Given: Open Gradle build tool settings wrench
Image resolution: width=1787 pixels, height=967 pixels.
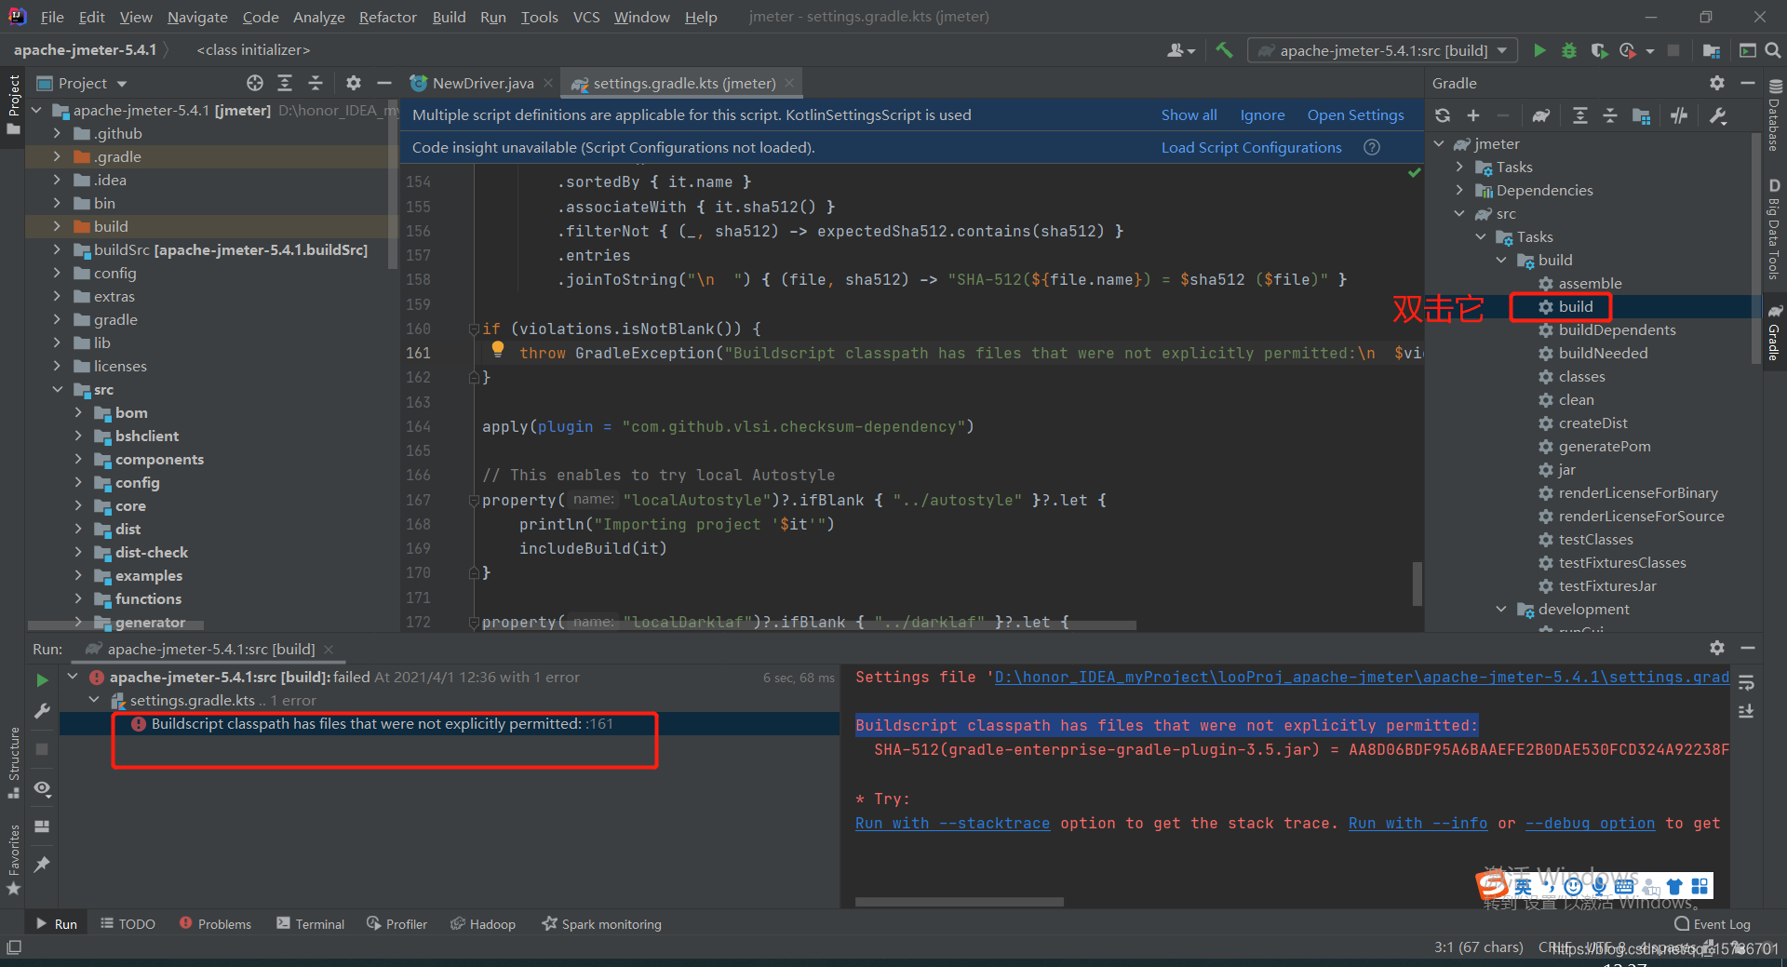Looking at the screenshot, I should coord(1718,115).
